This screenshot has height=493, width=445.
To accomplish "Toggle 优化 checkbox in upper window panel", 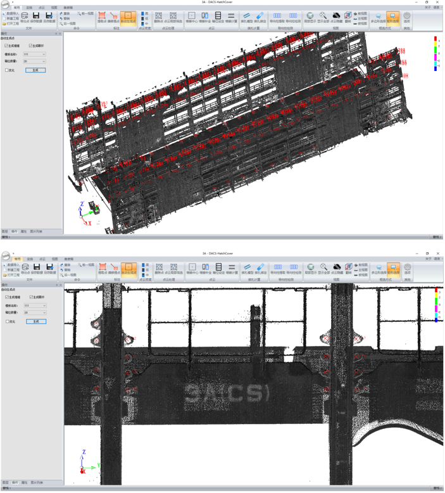I will [x=7, y=70].
